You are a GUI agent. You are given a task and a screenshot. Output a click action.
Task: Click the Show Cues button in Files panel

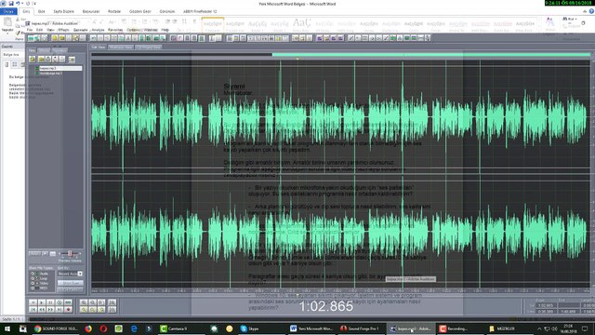(71, 283)
